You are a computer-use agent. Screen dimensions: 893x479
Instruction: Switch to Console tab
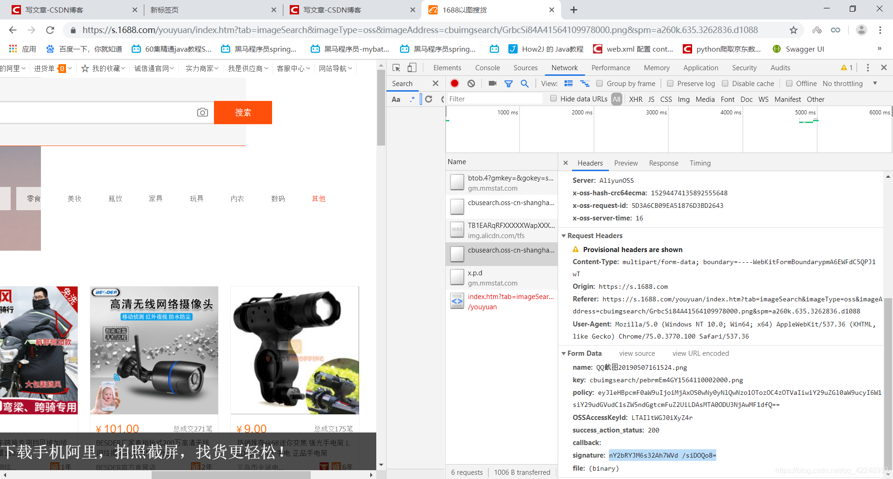pyautogui.click(x=487, y=68)
